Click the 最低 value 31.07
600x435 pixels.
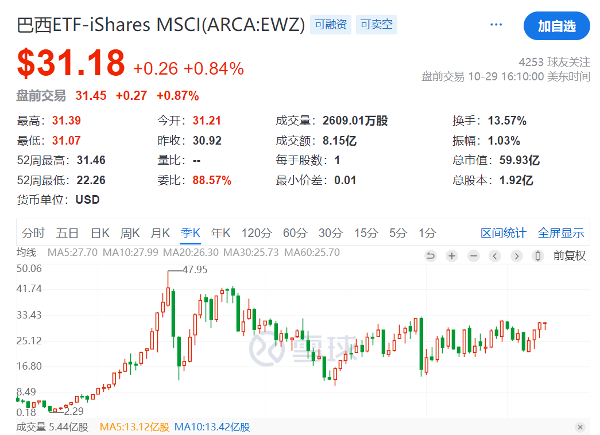tap(67, 141)
